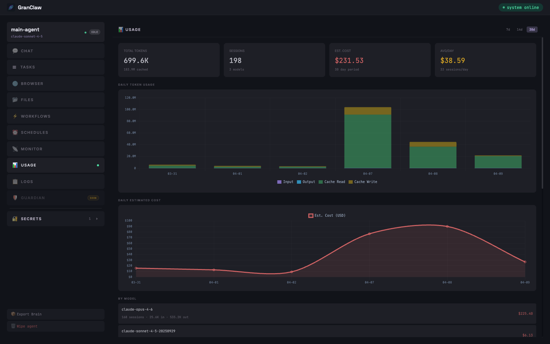This screenshot has height=344, width=550.
Task: Open the Secrets key icon
Action: click(14, 218)
